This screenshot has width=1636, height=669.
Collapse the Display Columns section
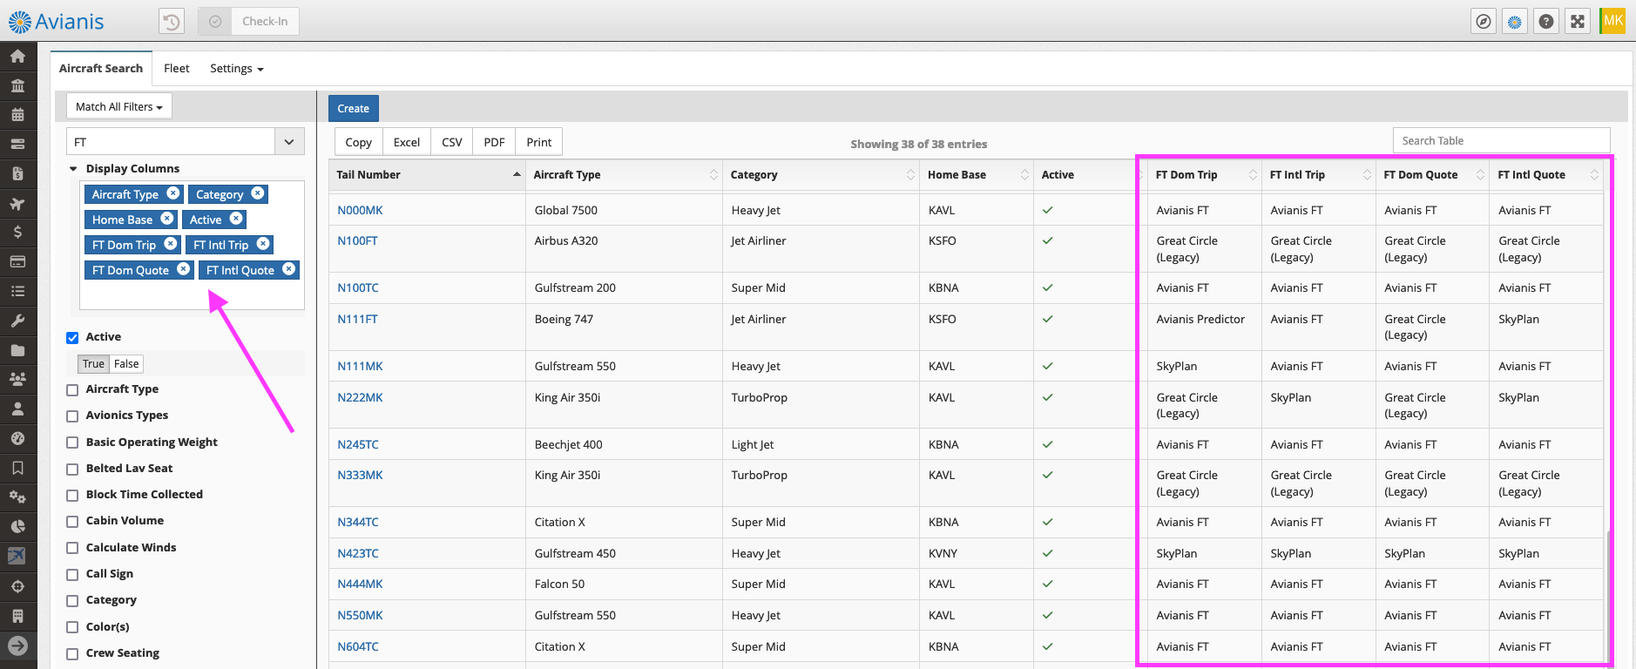[73, 169]
